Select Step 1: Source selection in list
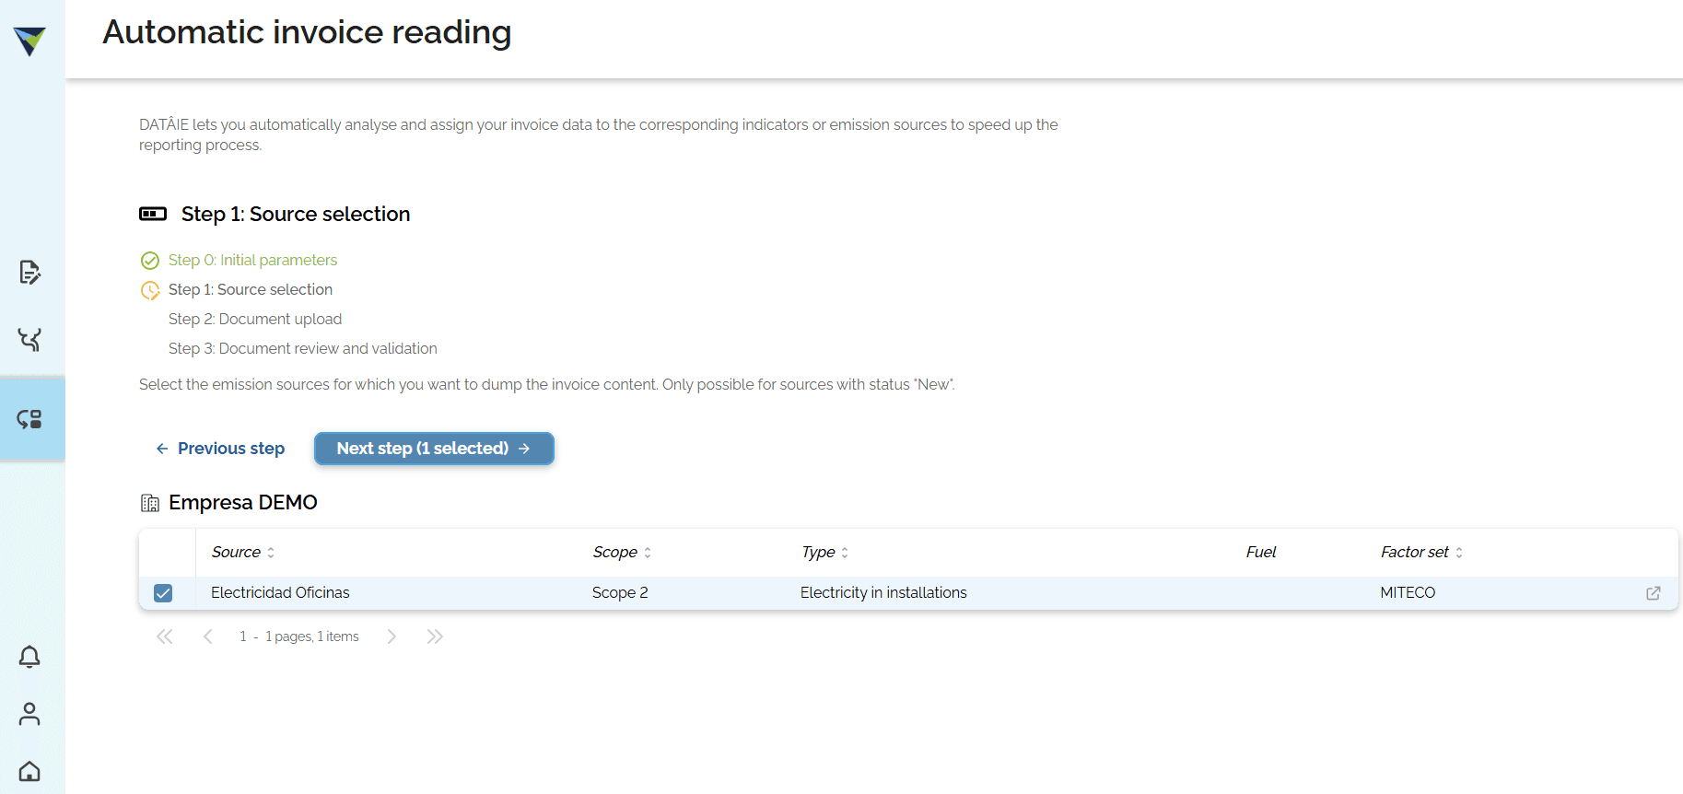 [251, 289]
